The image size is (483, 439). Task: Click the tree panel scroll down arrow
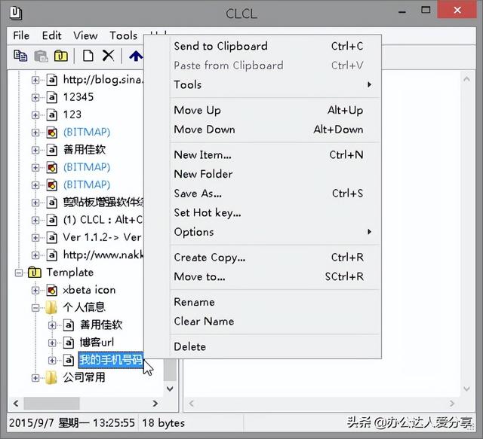coord(170,389)
